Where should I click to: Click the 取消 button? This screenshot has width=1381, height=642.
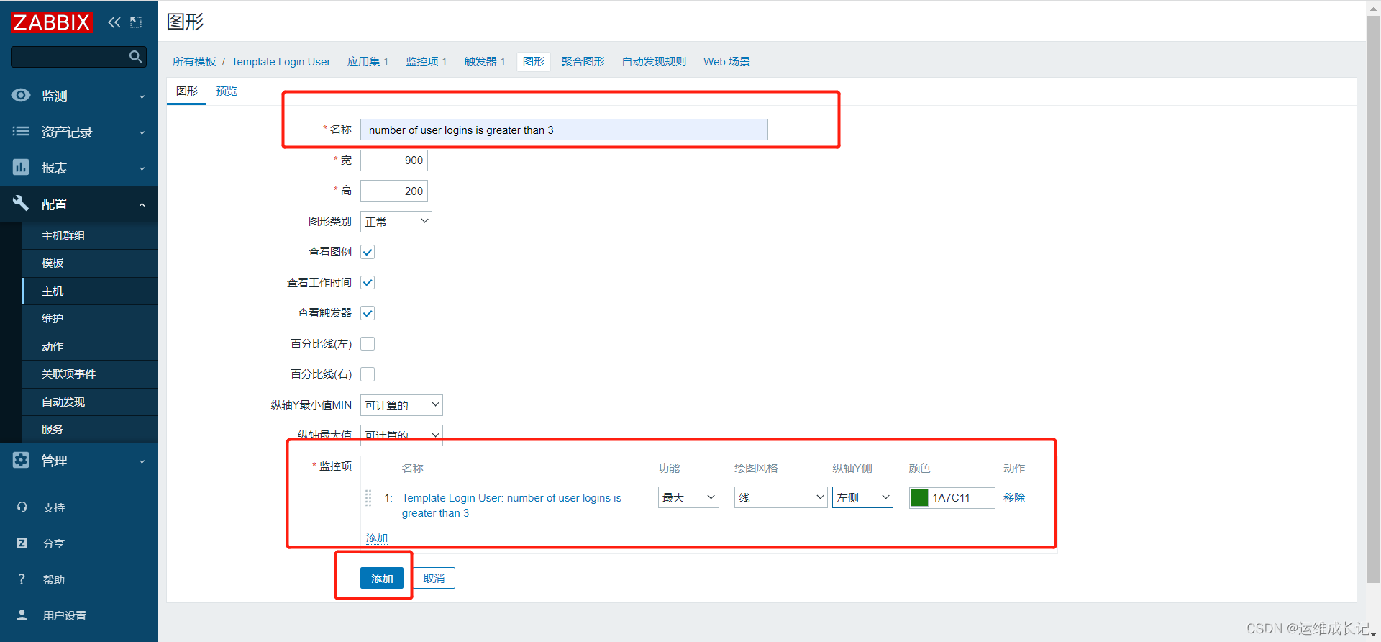(x=434, y=578)
